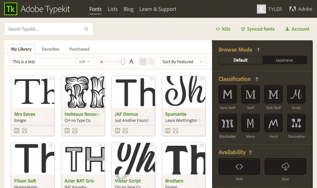Toggle Sans Serif classification filter
Image resolution: width=317 pixels, height=188 pixels.
tap(228, 94)
